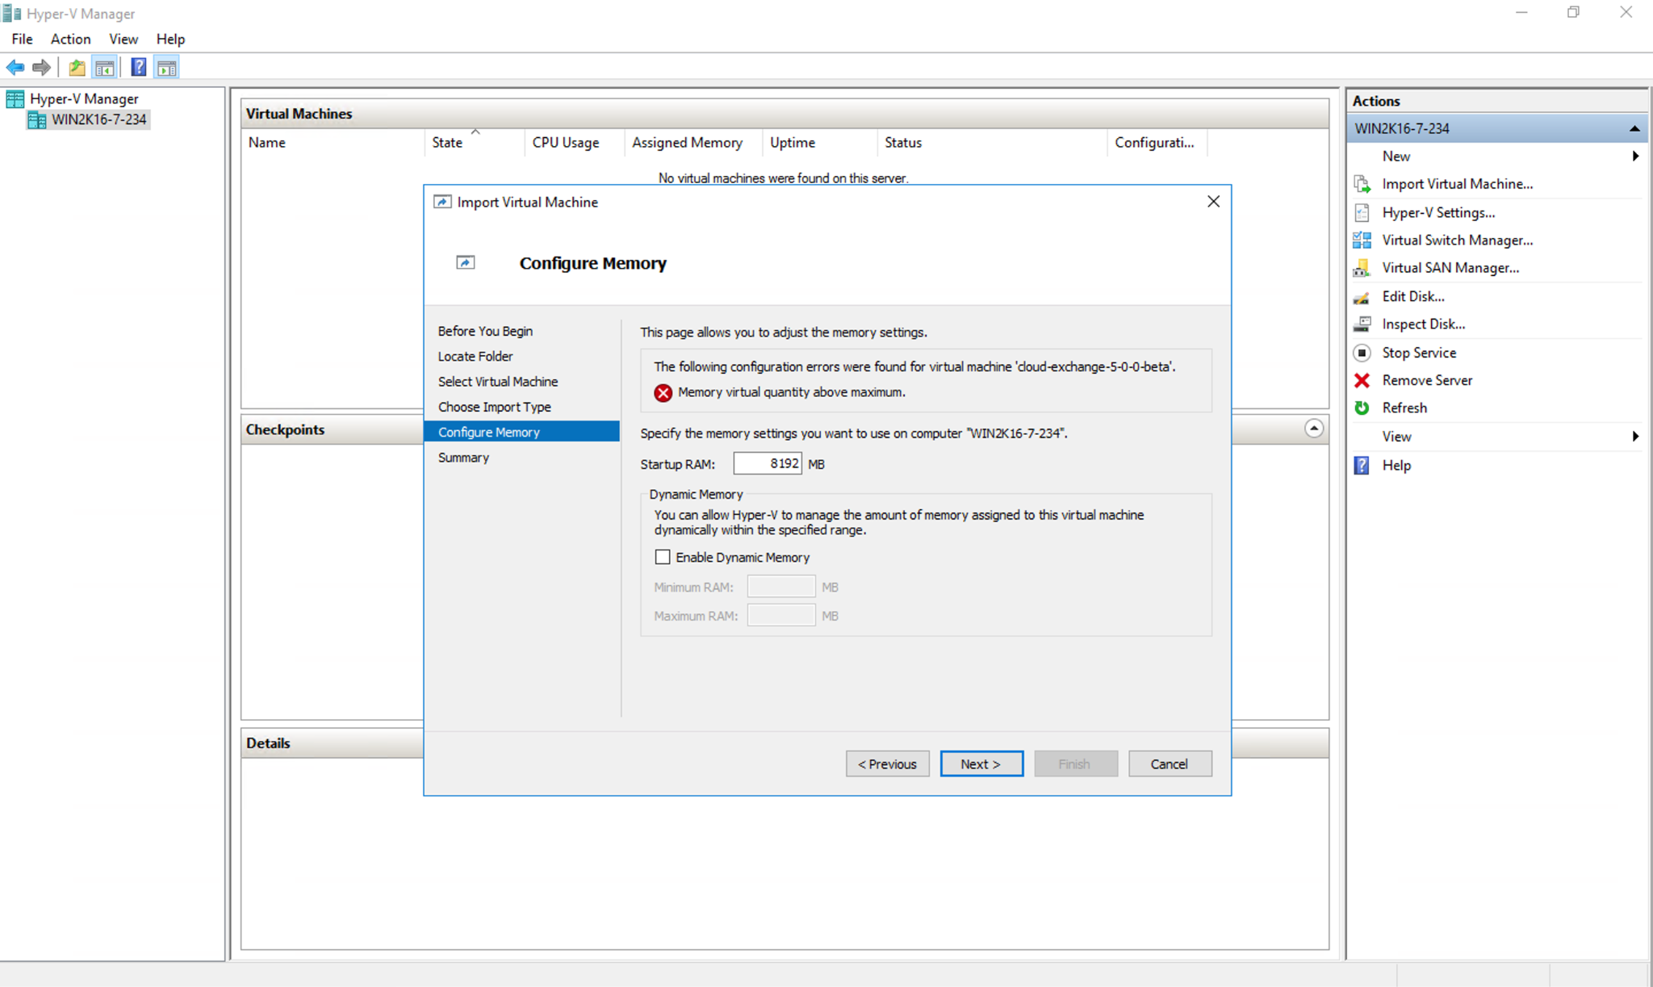Sort by Uptime column header
This screenshot has width=1653, height=987.
point(819,143)
